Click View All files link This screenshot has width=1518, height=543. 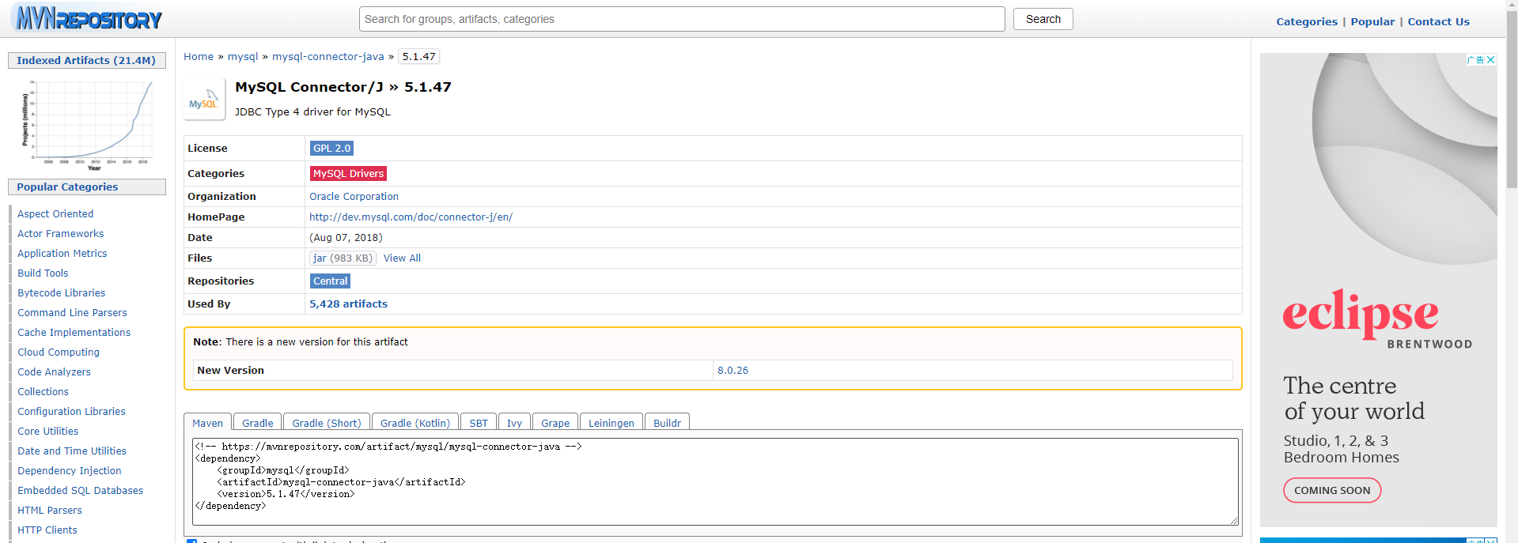coord(402,258)
